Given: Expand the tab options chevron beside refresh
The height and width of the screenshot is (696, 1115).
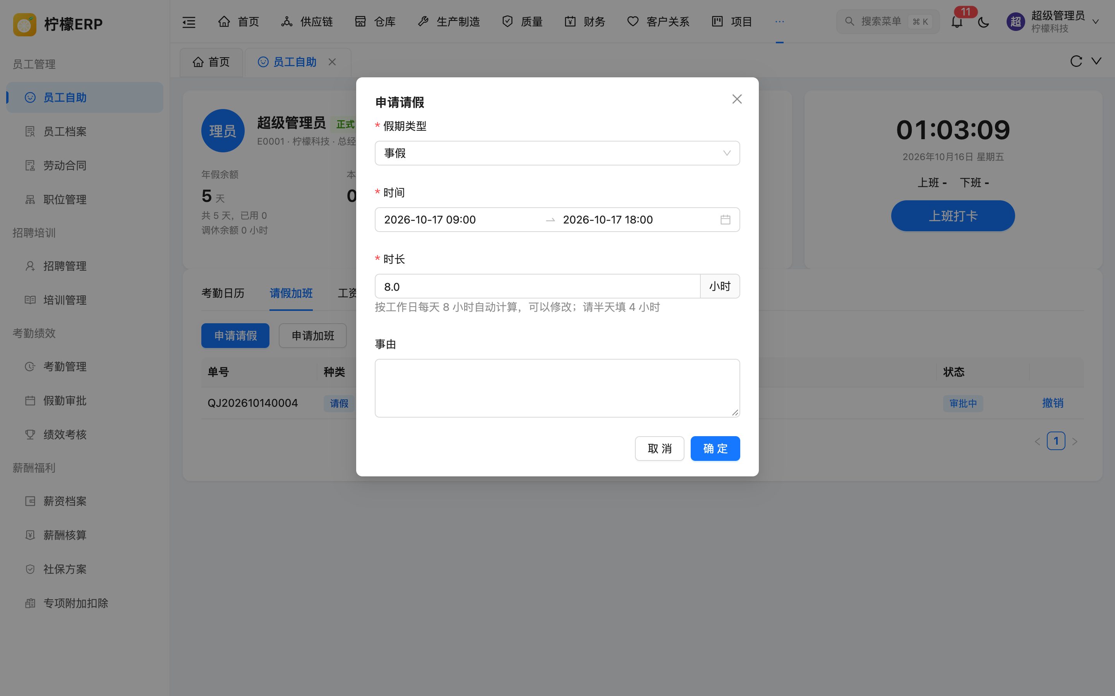Looking at the screenshot, I should [x=1096, y=61].
